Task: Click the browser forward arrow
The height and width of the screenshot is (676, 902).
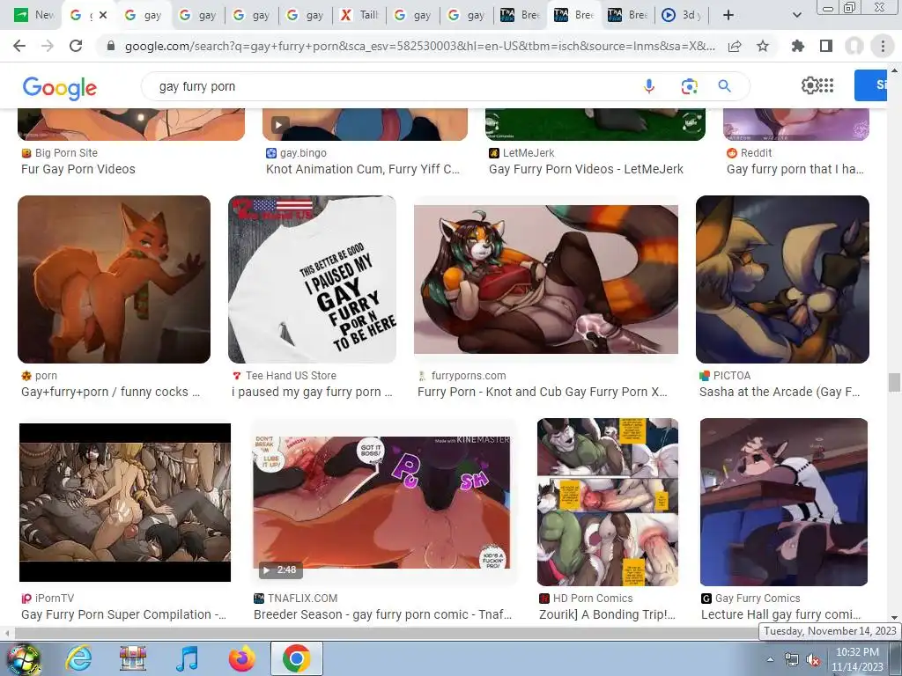Action: tap(48, 46)
